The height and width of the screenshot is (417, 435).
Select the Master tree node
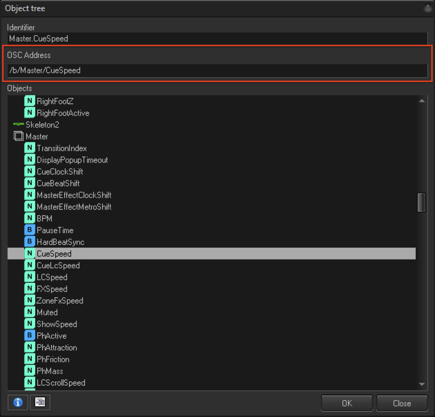(x=37, y=137)
